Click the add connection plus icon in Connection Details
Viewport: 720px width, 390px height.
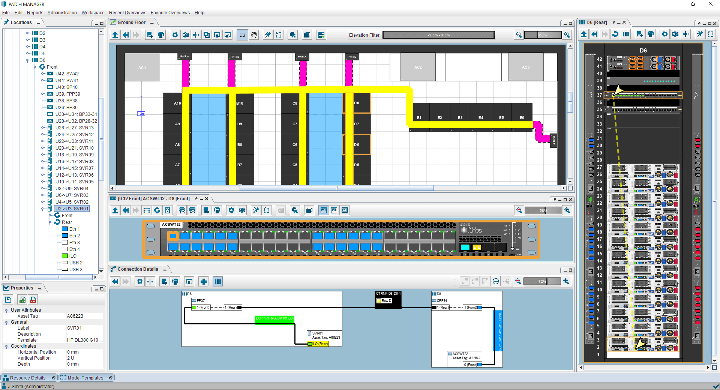tap(203, 281)
